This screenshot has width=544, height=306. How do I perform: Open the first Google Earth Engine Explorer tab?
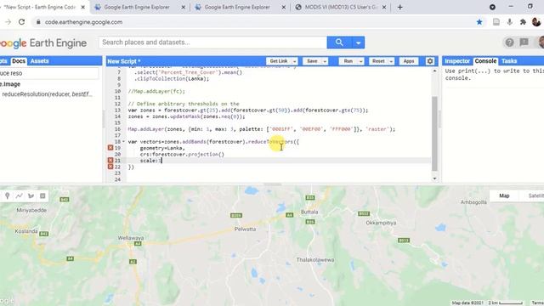point(137,7)
